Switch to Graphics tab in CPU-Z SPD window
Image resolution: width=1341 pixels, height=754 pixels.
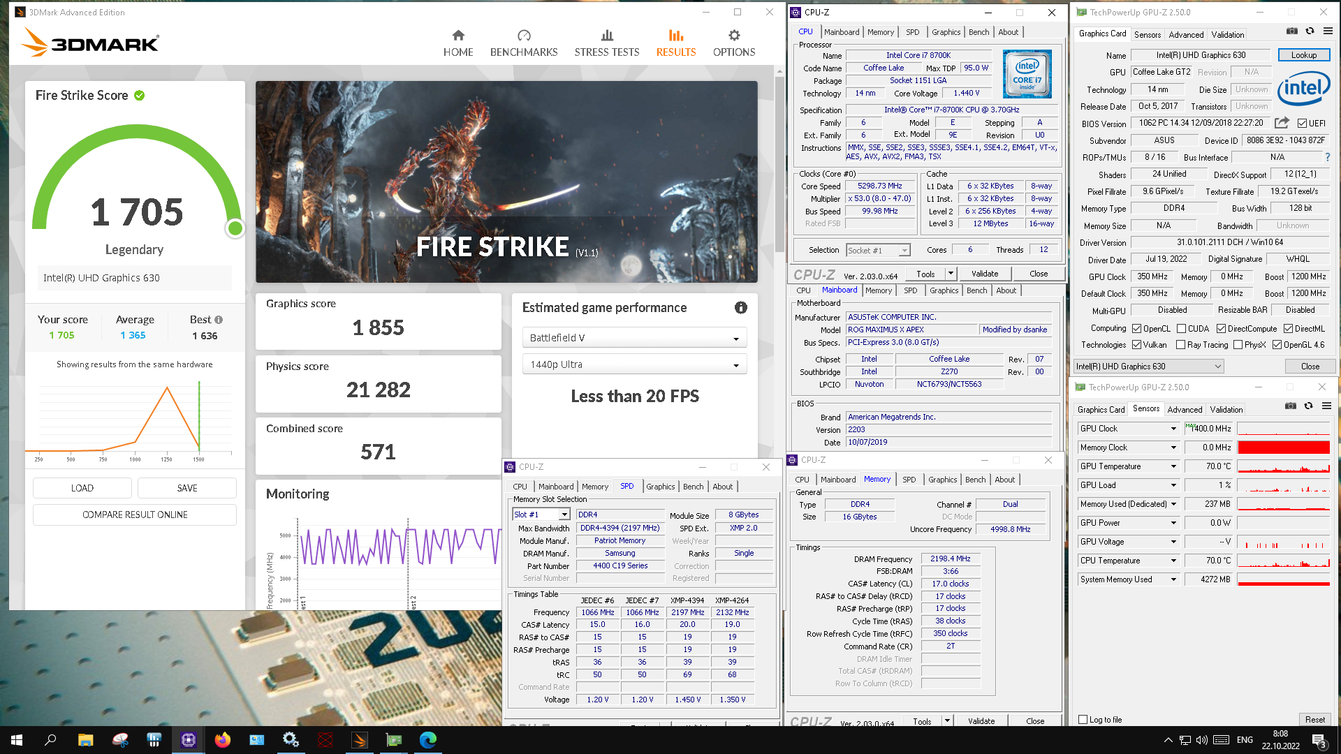[660, 487]
